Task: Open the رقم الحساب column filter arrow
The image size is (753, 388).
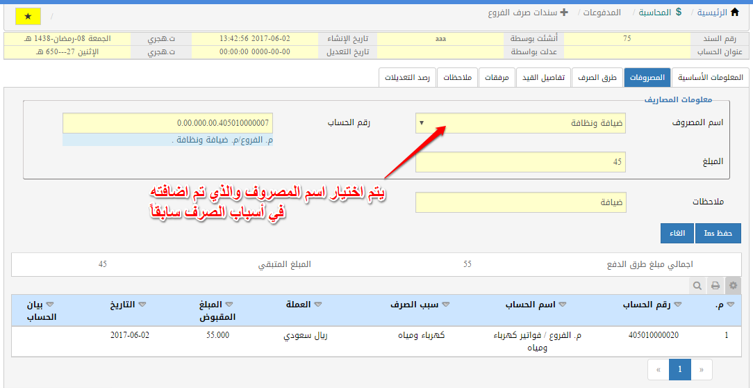Action: coord(678,305)
